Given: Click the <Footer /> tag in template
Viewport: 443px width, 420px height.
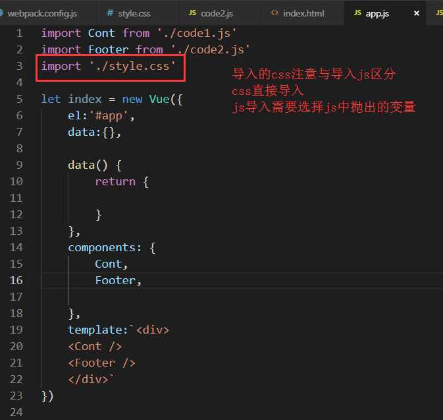Looking at the screenshot, I should (101, 363).
